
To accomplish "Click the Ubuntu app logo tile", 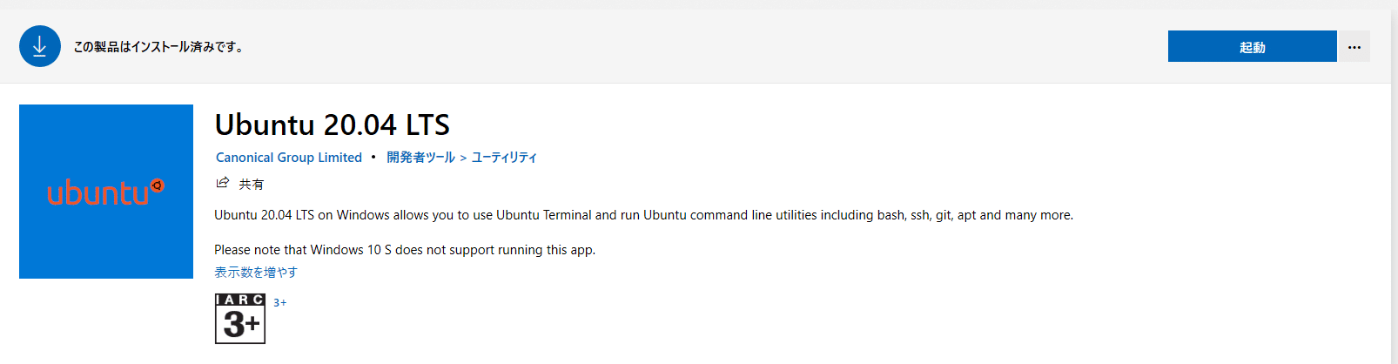I will tap(106, 192).
